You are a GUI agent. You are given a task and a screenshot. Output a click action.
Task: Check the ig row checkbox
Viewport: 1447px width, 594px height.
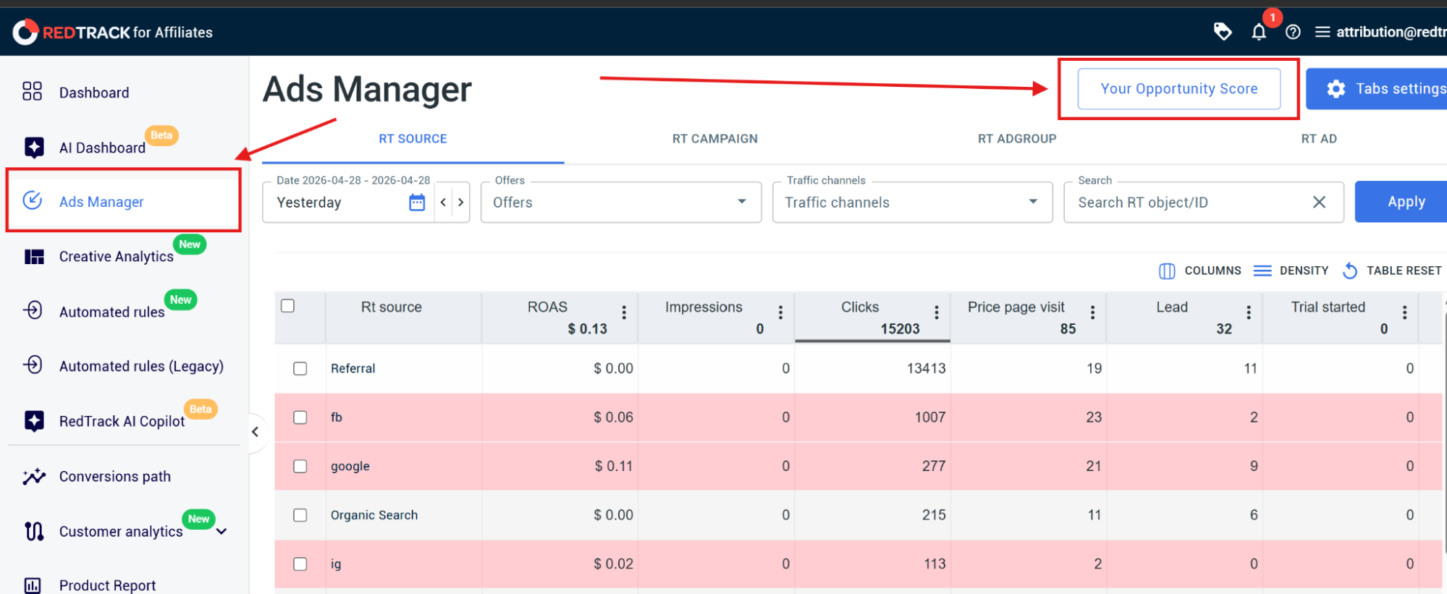[x=300, y=564]
